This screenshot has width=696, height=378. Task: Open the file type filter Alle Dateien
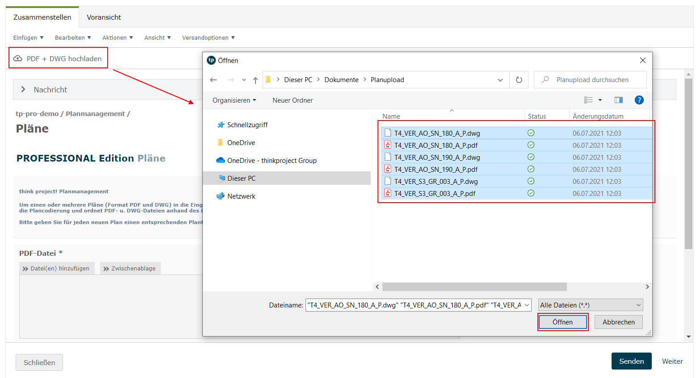tap(590, 305)
